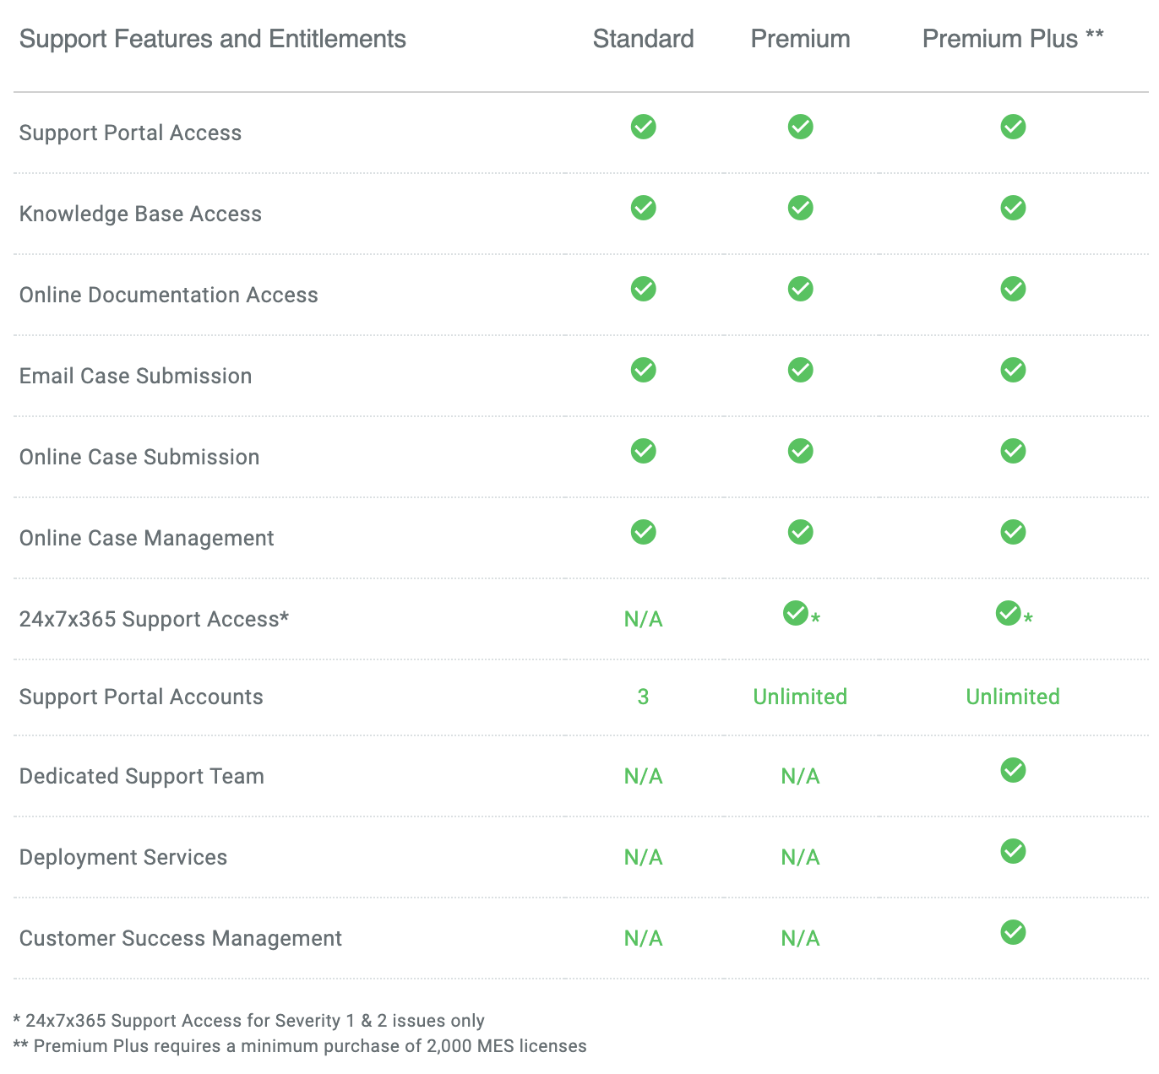Click Premium Plus checkmark for Online Documentation Access

(x=1012, y=289)
